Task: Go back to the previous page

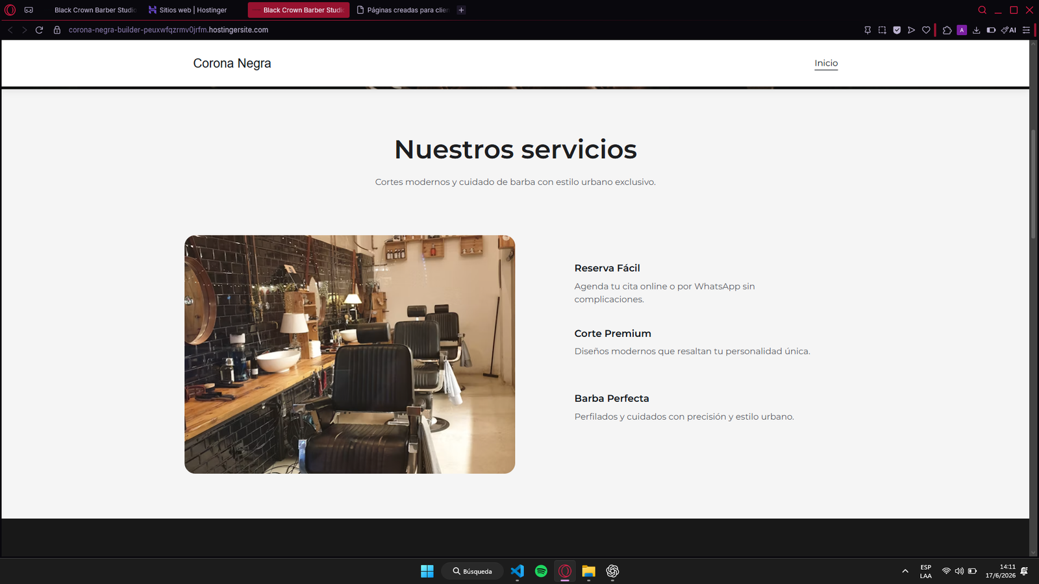Action: pos(10,30)
